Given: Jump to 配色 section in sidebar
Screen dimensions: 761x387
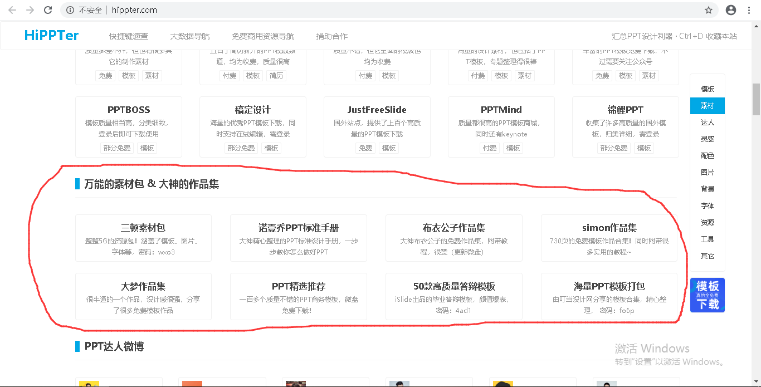Looking at the screenshot, I should pyautogui.click(x=708, y=156).
